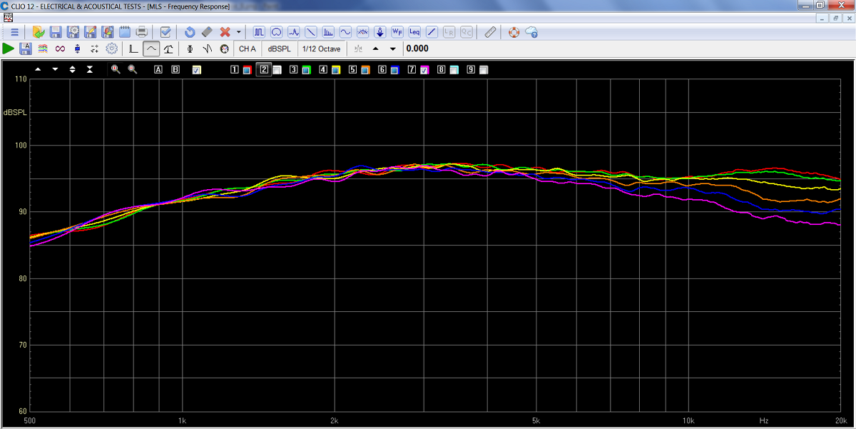856x429 pixels.
Task: Click the printer icon
Action: (142, 32)
